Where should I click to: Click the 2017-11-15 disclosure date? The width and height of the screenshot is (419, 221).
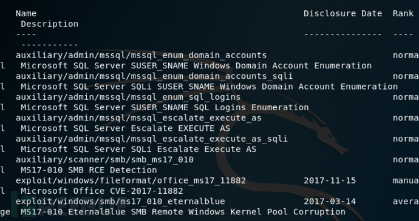pos(330,180)
